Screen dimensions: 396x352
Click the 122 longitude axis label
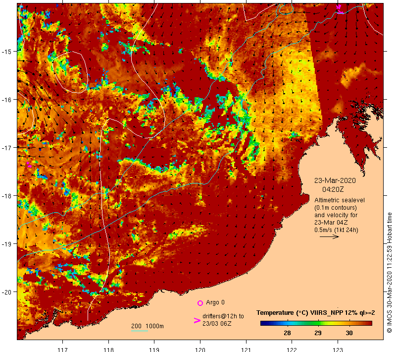point(292,350)
